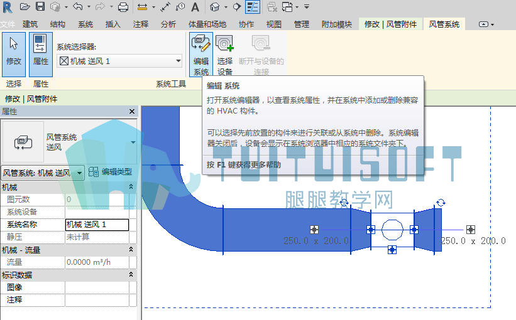Switch to the 管理 ribbon tab
The image size is (516, 320).
[x=302, y=24]
